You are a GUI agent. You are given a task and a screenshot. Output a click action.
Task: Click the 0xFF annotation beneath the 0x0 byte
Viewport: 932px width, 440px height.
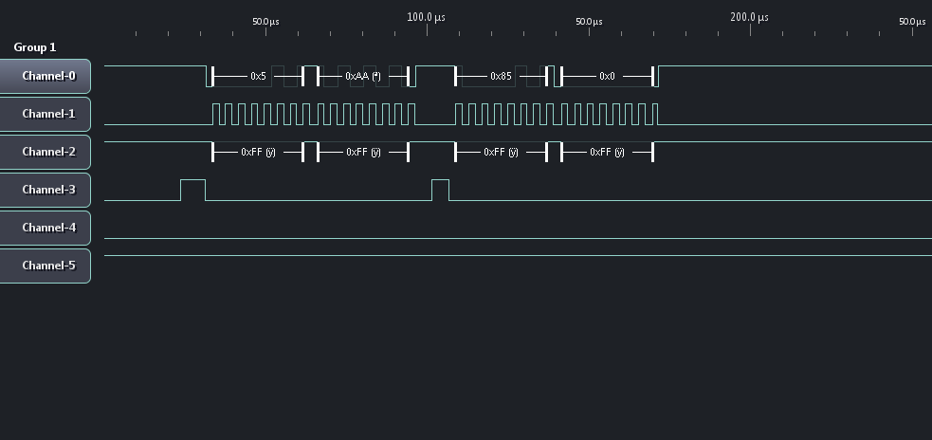coord(607,153)
